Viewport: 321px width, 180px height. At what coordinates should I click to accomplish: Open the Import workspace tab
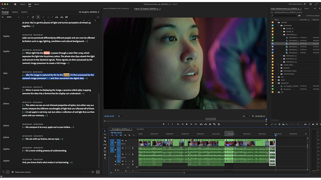23,4
